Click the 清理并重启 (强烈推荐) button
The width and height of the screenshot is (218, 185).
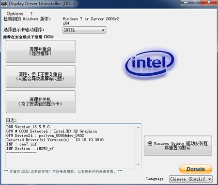click(x=41, y=51)
